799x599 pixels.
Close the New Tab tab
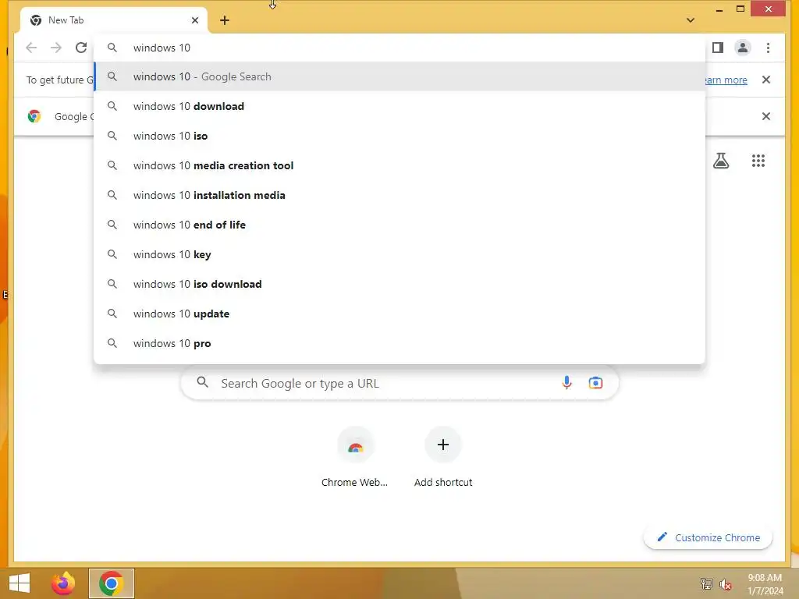tap(195, 20)
